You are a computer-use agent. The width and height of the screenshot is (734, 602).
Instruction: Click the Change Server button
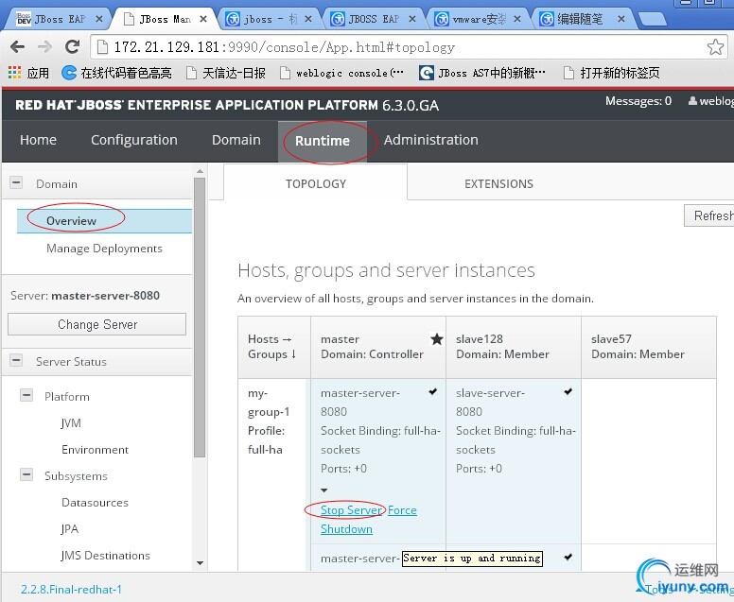point(96,324)
